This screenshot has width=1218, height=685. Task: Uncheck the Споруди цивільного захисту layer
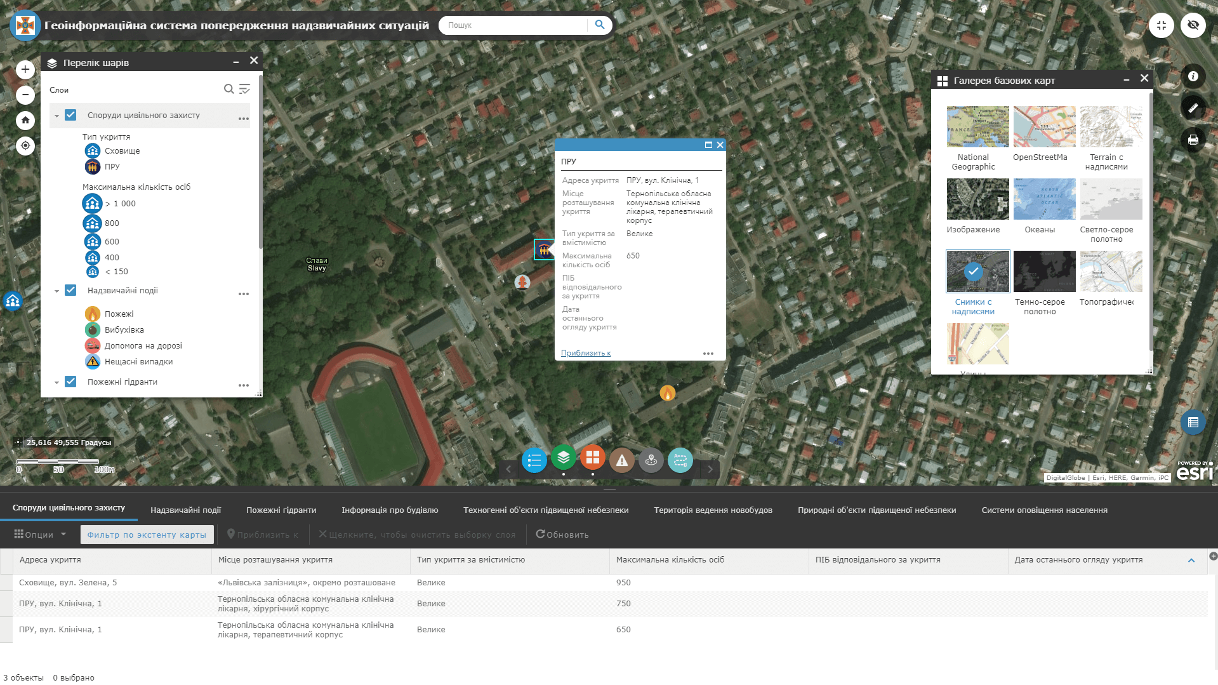[70, 116]
